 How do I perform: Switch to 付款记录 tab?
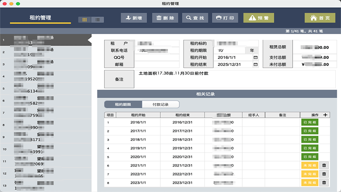coord(161,105)
